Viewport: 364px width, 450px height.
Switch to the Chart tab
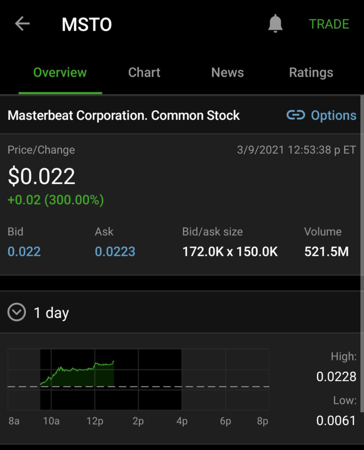point(144,72)
